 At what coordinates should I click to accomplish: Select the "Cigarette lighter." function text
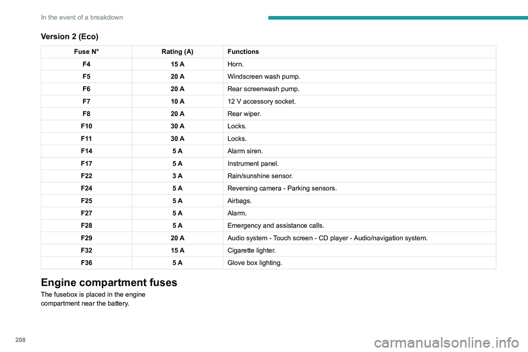coord(251,250)
